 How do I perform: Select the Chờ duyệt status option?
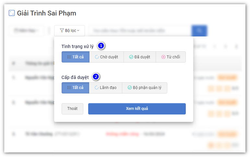click(x=106, y=57)
